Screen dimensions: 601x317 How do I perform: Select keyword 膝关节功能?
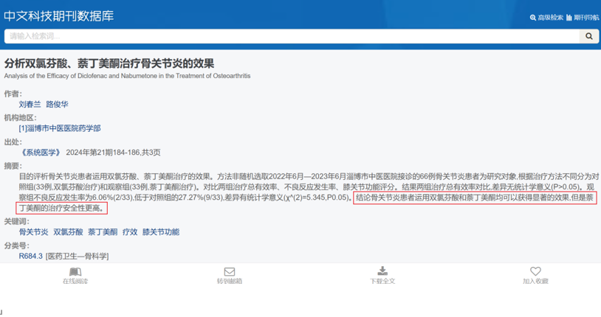coord(161,232)
